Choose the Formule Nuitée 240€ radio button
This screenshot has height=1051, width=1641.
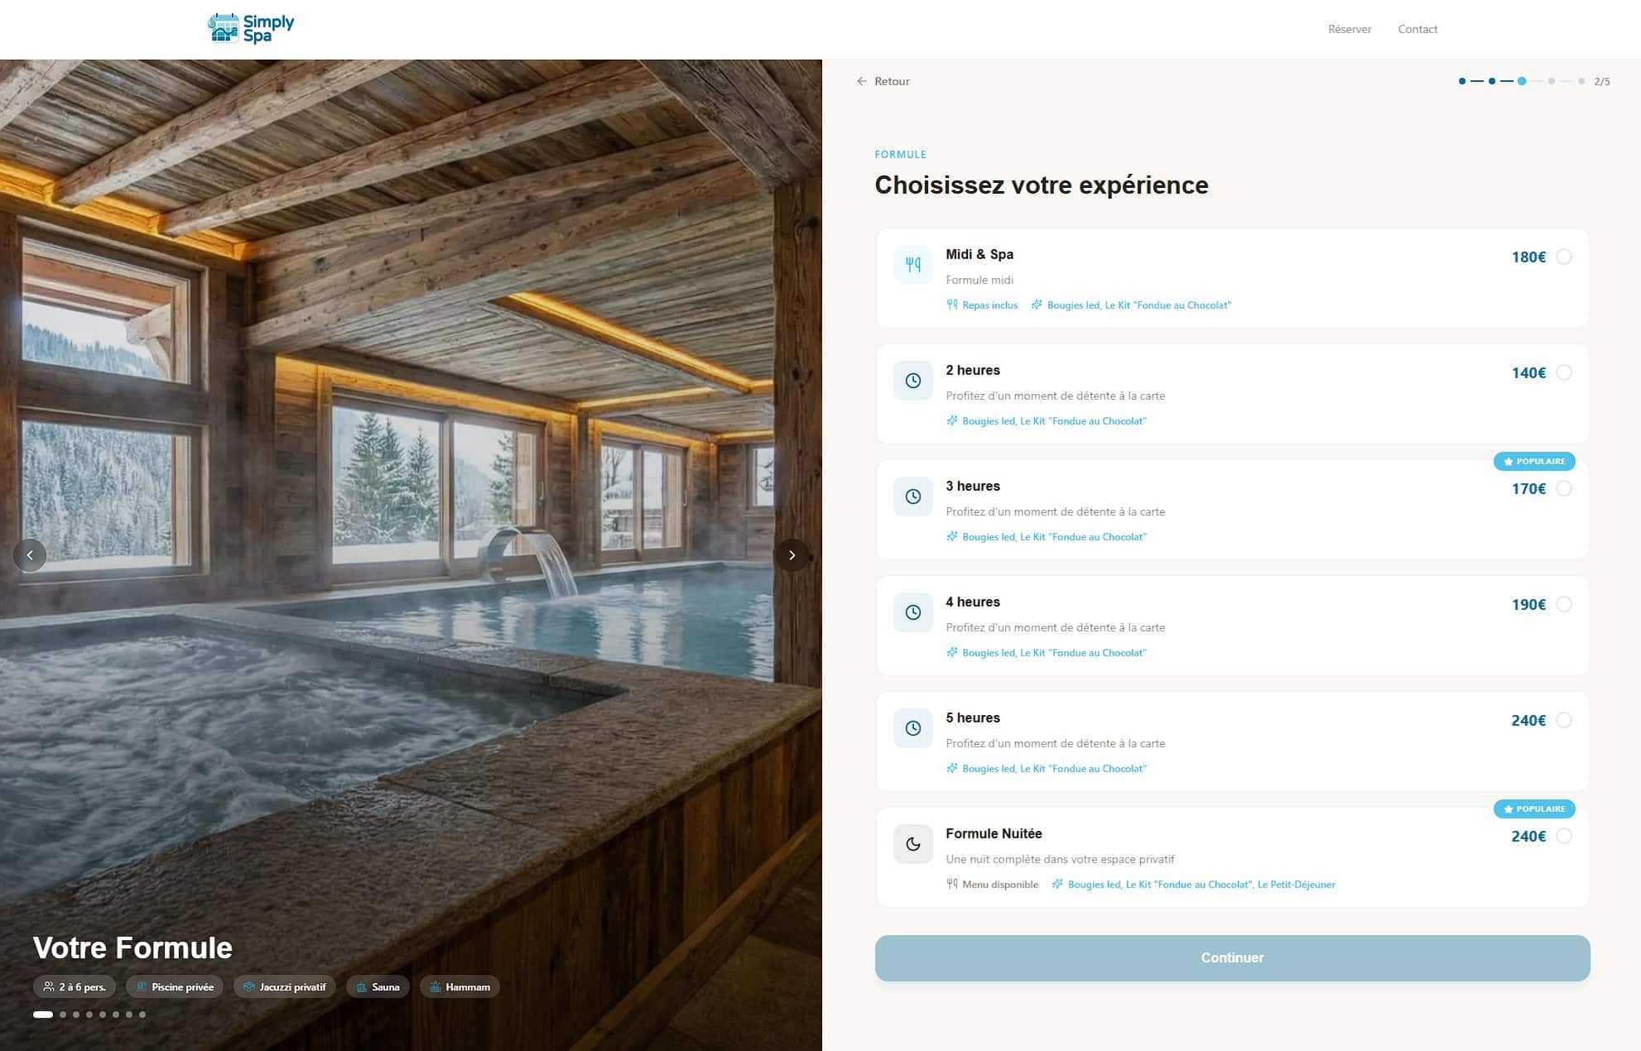pyautogui.click(x=1563, y=836)
